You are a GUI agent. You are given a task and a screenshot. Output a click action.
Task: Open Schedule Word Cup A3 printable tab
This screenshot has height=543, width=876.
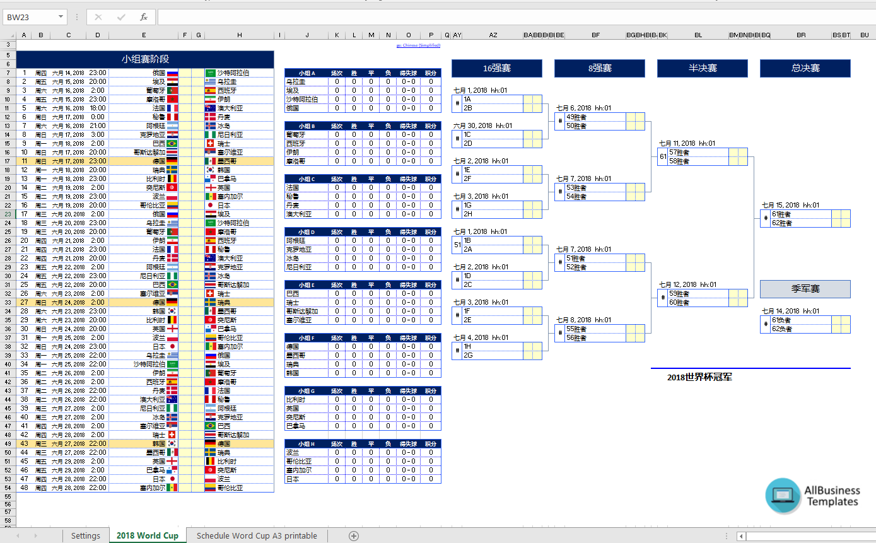coord(257,535)
